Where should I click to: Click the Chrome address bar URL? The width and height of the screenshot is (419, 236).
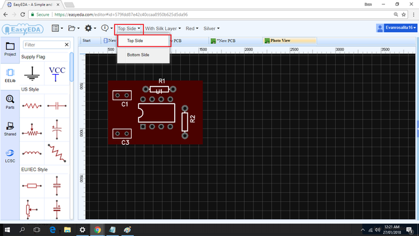pyautogui.click(x=121, y=14)
